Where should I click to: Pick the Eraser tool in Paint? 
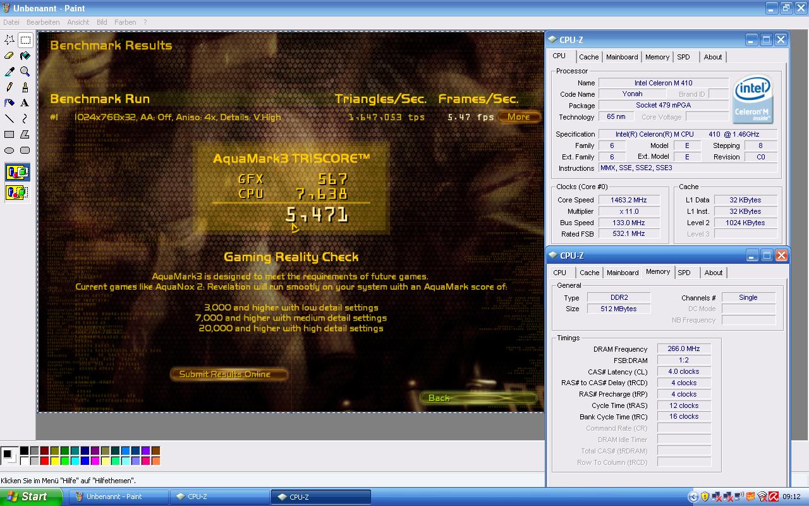[9, 56]
